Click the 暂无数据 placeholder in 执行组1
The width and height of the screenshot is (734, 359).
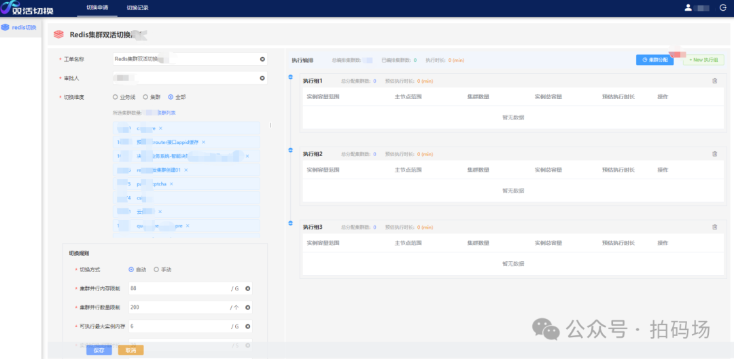(513, 117)
